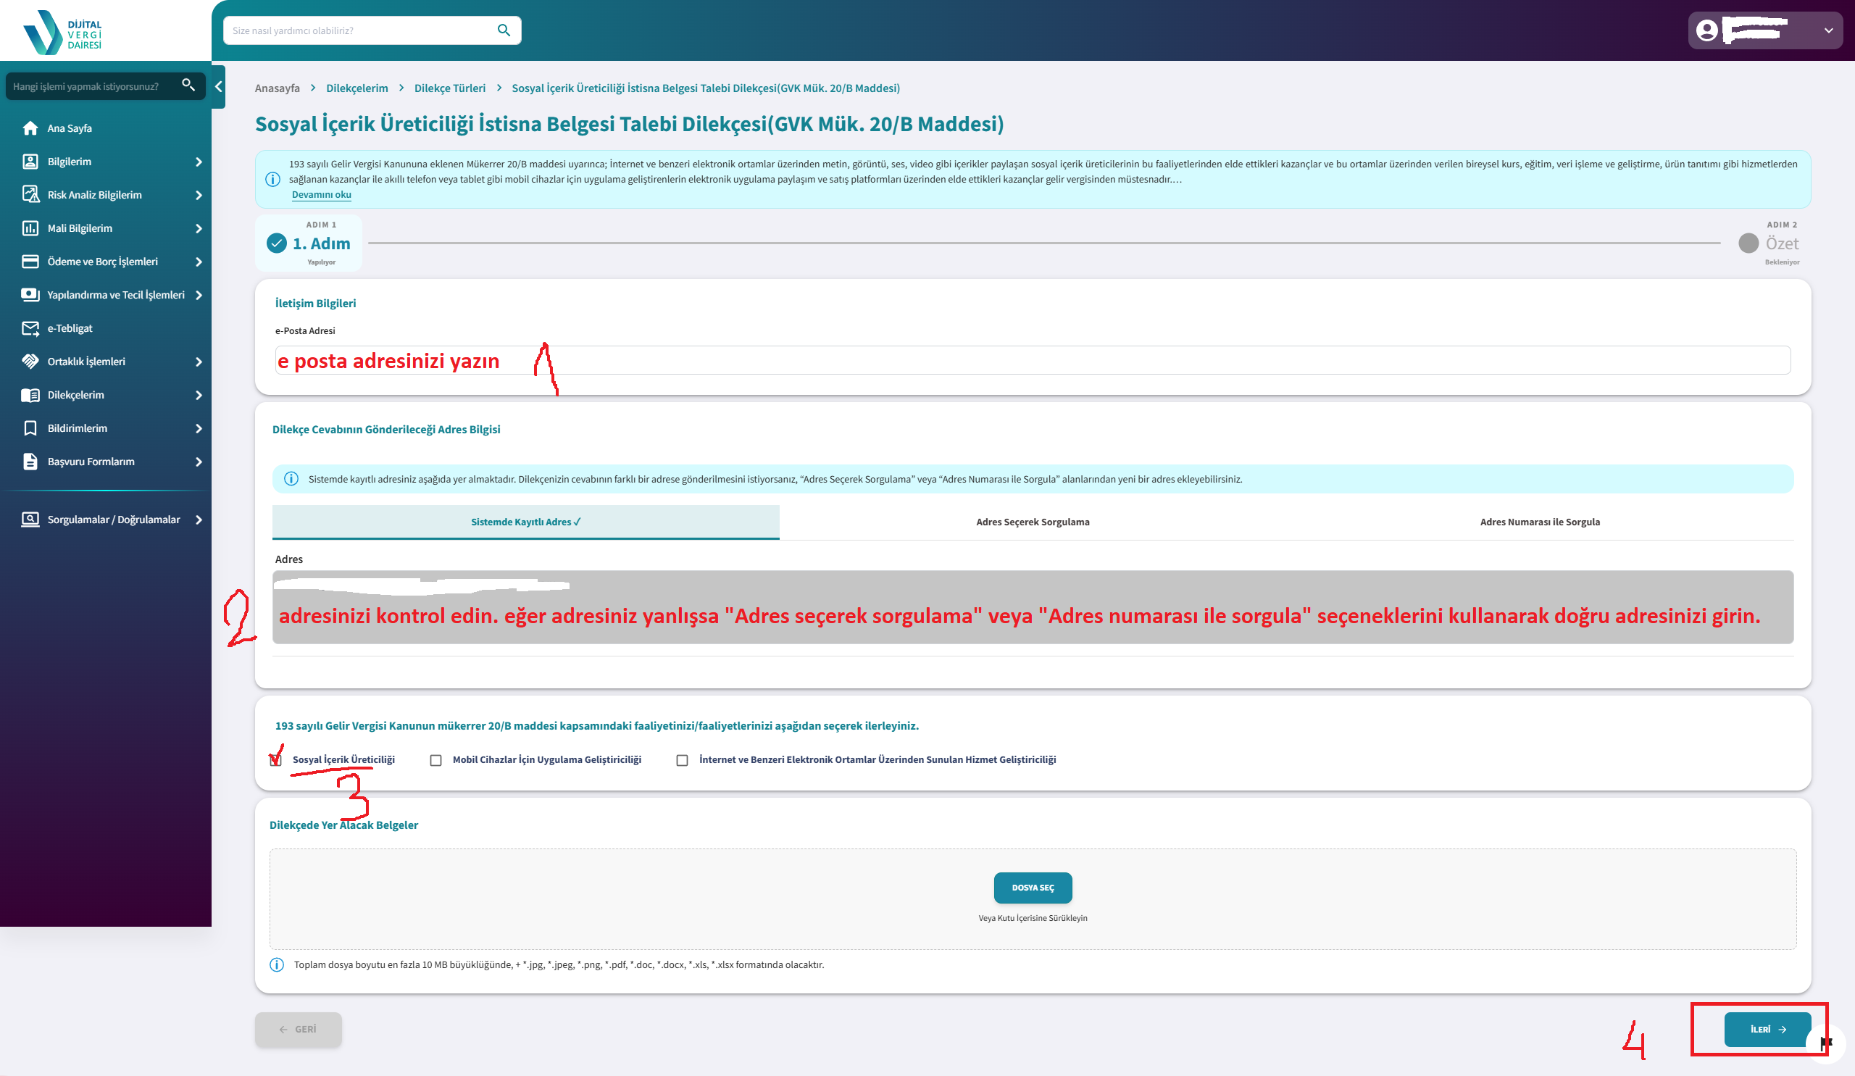Expand the Bilgilerim sidebar menu chevron
This screenshot has width=1855, height=1076.
coord(199,162)
